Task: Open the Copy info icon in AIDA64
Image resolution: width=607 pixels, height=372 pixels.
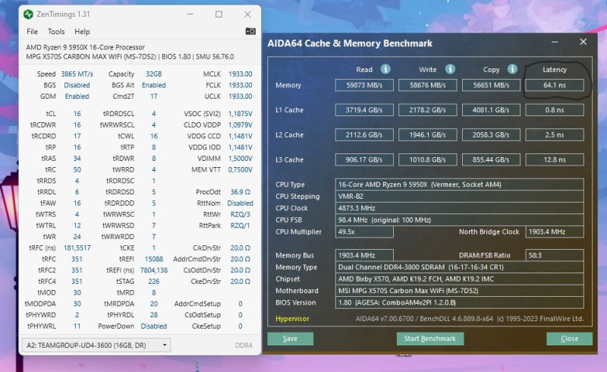Action: (x=512, y=69)
